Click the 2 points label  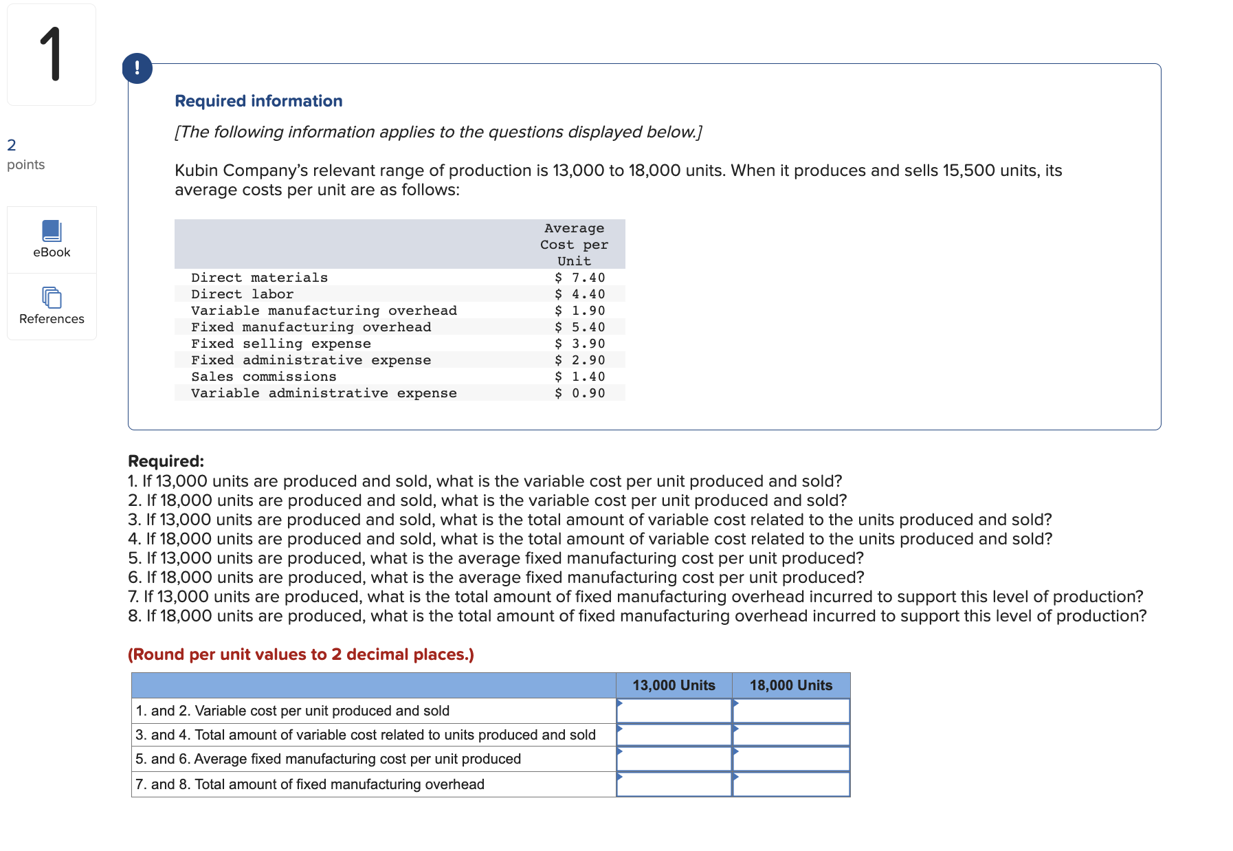pos(25,155)
